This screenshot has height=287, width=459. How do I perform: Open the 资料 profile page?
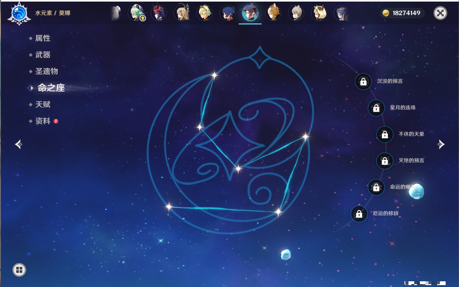43,121
